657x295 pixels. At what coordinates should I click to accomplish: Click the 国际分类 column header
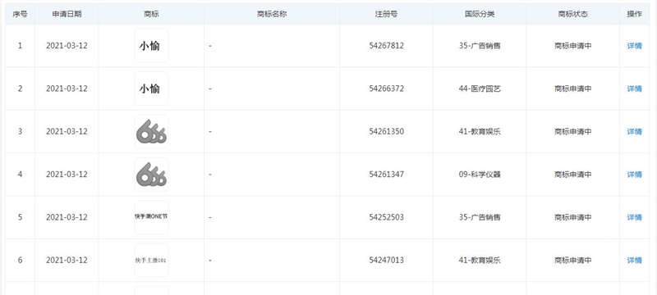point(480,14)
